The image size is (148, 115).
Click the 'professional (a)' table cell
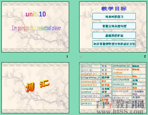122,66
